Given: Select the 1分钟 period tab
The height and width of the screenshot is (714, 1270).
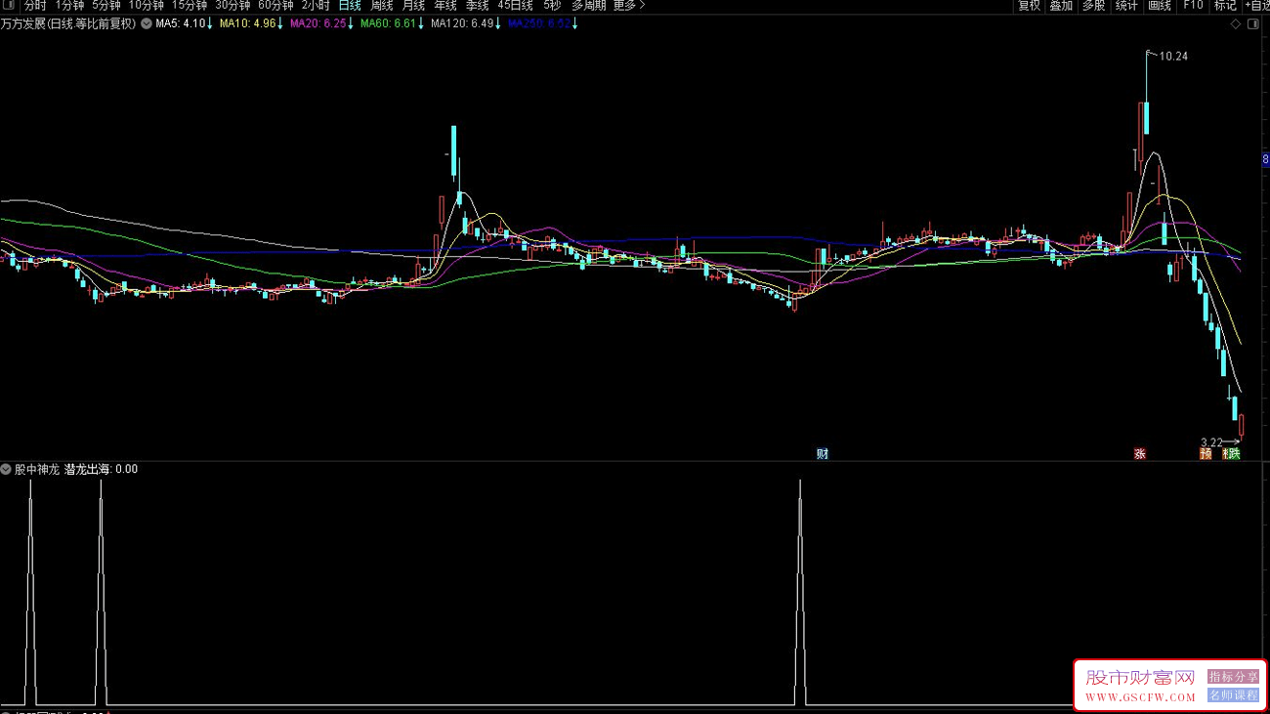Looking at the screenshot, I should click(x=68, y=6).
